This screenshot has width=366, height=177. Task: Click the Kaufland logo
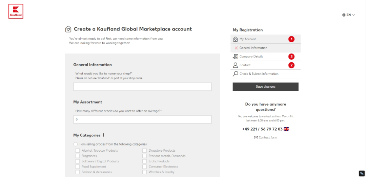16,11
